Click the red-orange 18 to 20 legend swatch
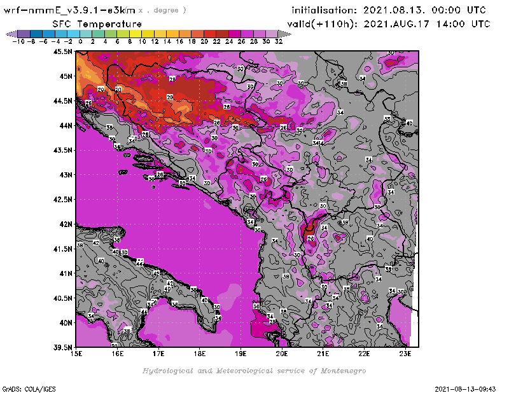 point(197,34)
